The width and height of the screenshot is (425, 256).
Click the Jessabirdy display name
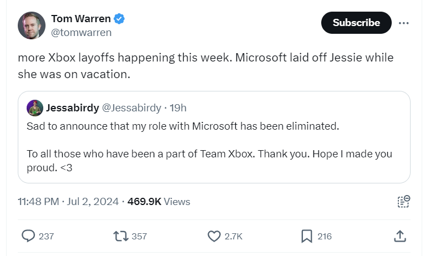click(x=72, y=107)
